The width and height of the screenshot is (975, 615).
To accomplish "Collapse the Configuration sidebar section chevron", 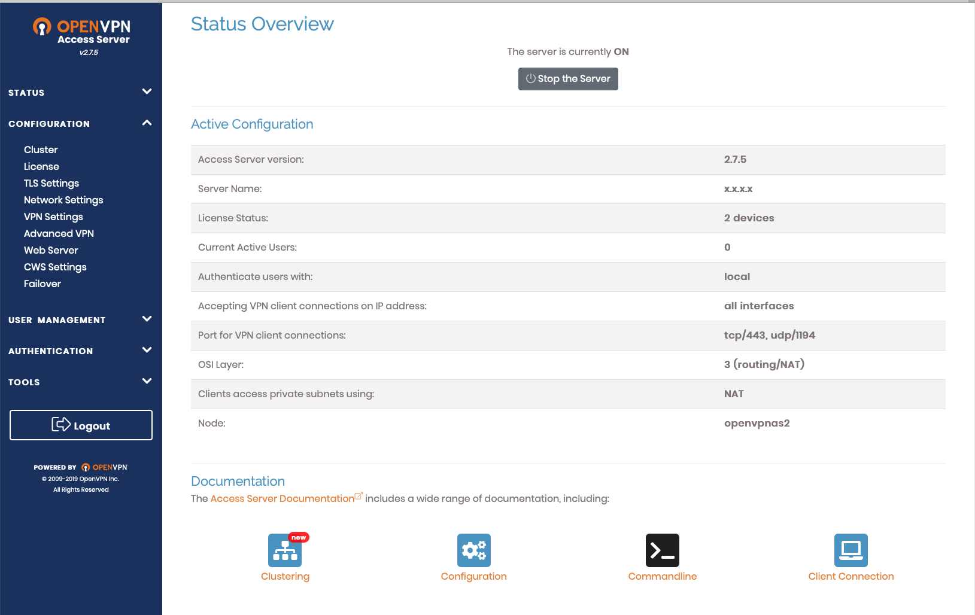I will click(147, 123).
